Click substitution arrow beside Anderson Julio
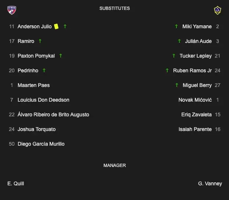The width and height of the screenshot is (229, 200). point(65,26)
